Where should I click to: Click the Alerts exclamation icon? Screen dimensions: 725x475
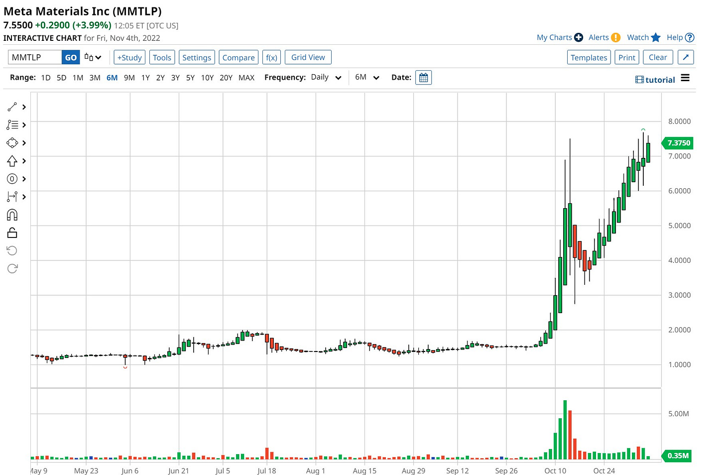(x=615, y=37)
